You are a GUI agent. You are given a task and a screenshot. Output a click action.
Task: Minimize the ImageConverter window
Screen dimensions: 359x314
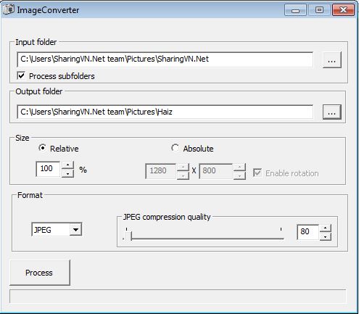point(295,10)
